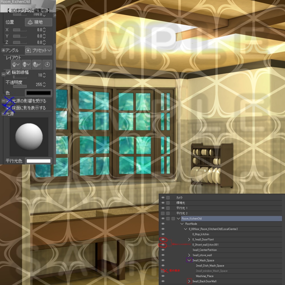The width and height of the screenshot is (285, 285).
Task: Hide 1wall_CenterPatition using its eye icon
Action: pyautogui.click(x=163, y=250)
